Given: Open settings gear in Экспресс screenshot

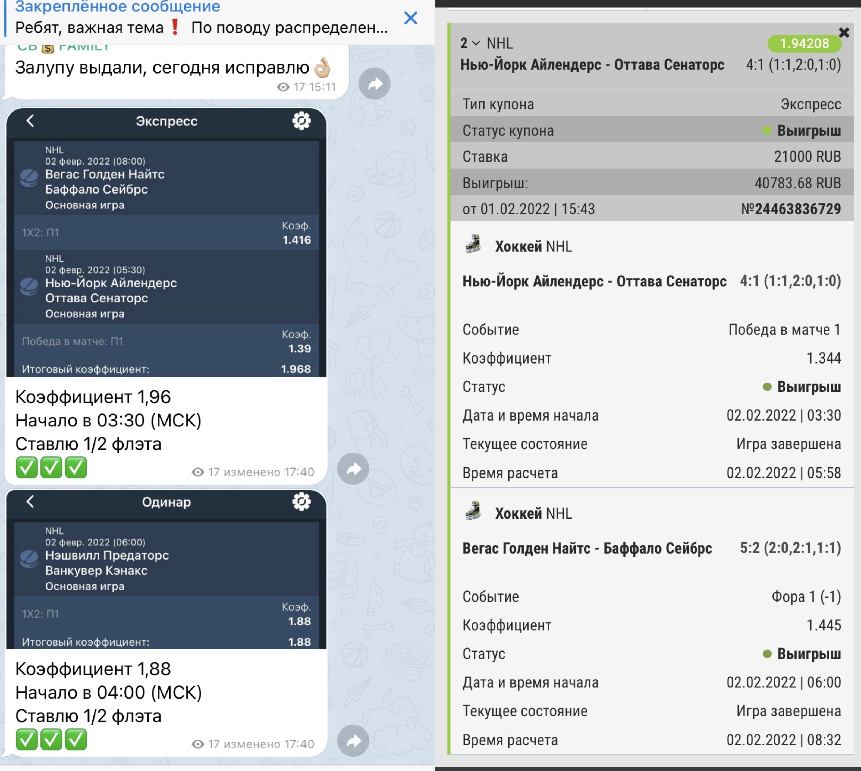Looking at the screenshot, I should point(301,121).
